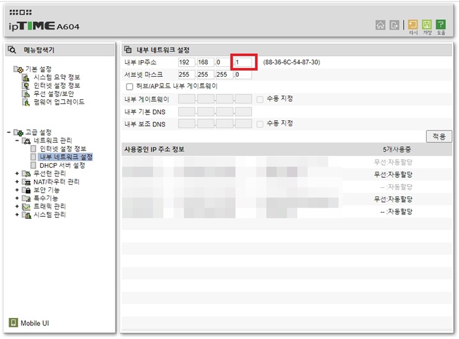This screenshot has height=339, width=459.
Task: Click the NAT/라우터 관리 icon
Action: click(x=26, y=182)
